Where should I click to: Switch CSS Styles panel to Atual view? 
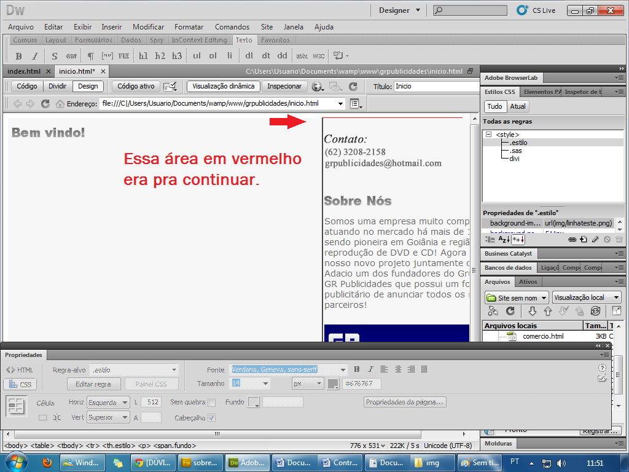517,106
